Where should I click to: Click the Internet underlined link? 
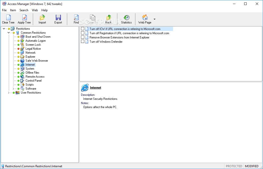[95, 88]
